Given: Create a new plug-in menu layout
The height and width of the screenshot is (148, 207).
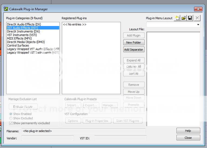Looking at the screenshot, I should (177, 18).
